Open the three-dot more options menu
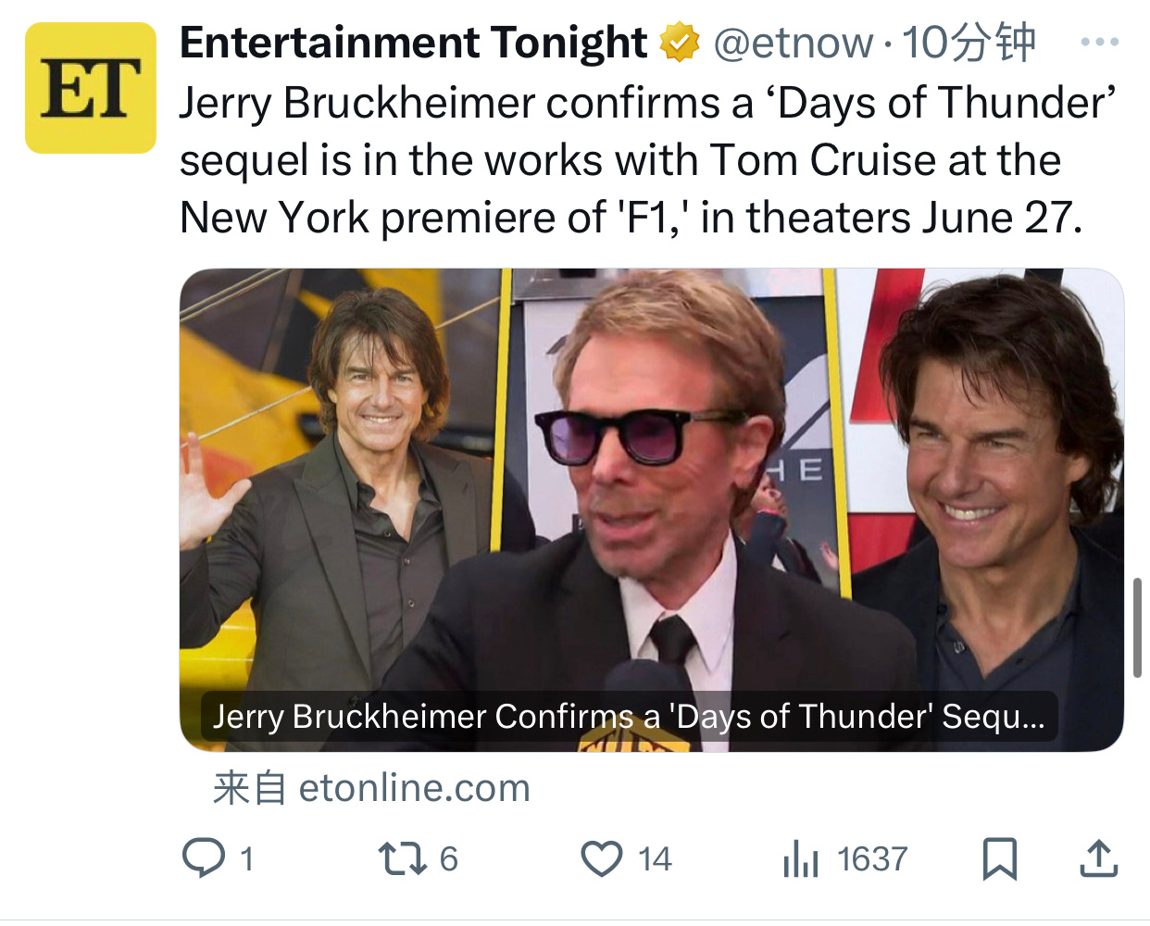 (1099, 43)
